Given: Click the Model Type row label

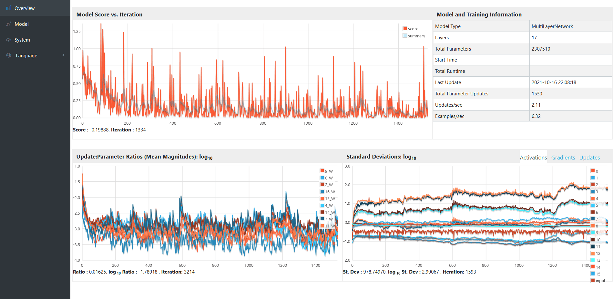Looking at the screenshot, I should (448, 26).
